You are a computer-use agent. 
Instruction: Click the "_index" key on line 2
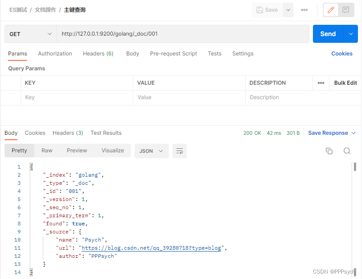[x=56, y=175]
